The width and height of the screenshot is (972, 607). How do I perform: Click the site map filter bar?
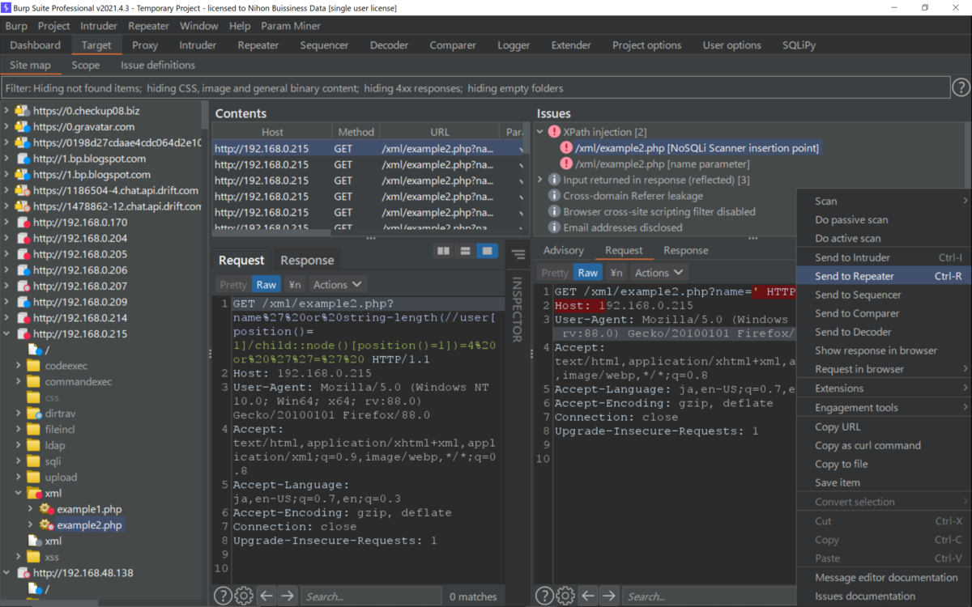pyautogui.click(x=475, y=87)
